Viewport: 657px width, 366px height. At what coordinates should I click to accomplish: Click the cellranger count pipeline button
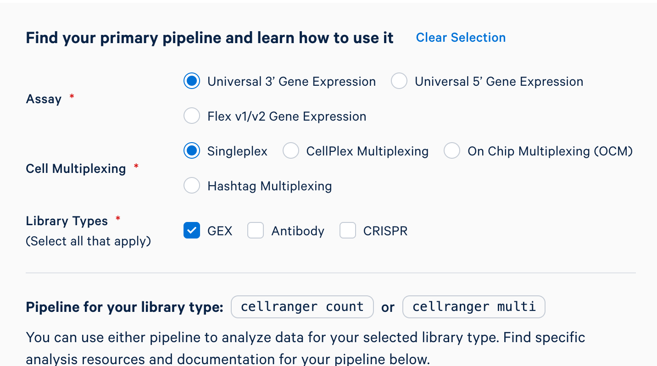[x=302, y=307]
